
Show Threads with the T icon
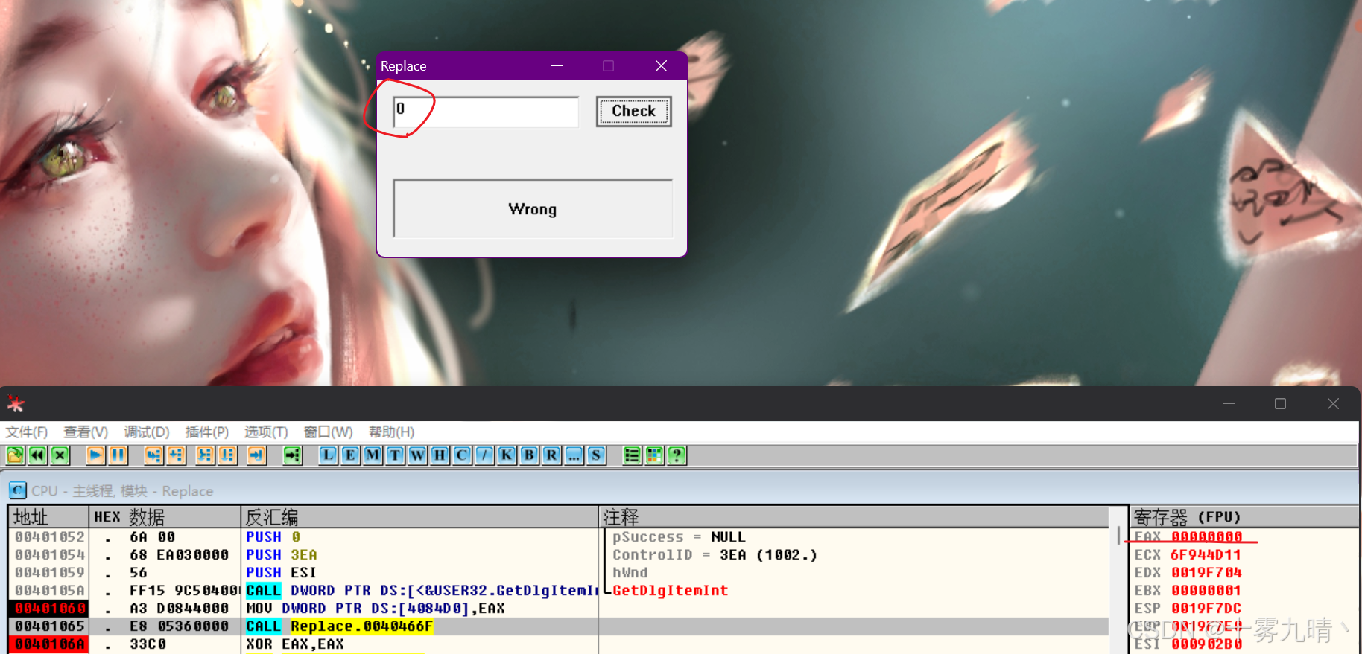tap(395, 455)
